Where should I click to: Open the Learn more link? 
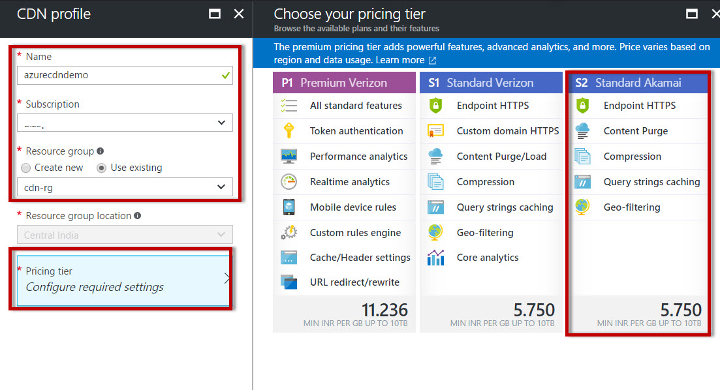tap(400, 60)
